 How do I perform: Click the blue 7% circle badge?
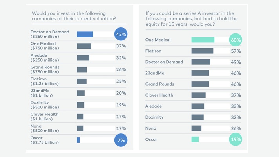pos(121,140)
